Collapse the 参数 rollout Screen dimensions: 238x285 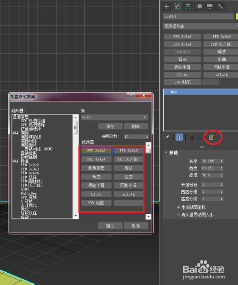point(166,152)
